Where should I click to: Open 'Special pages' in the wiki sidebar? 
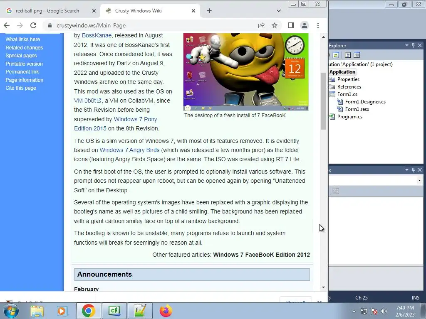[21, 56]
